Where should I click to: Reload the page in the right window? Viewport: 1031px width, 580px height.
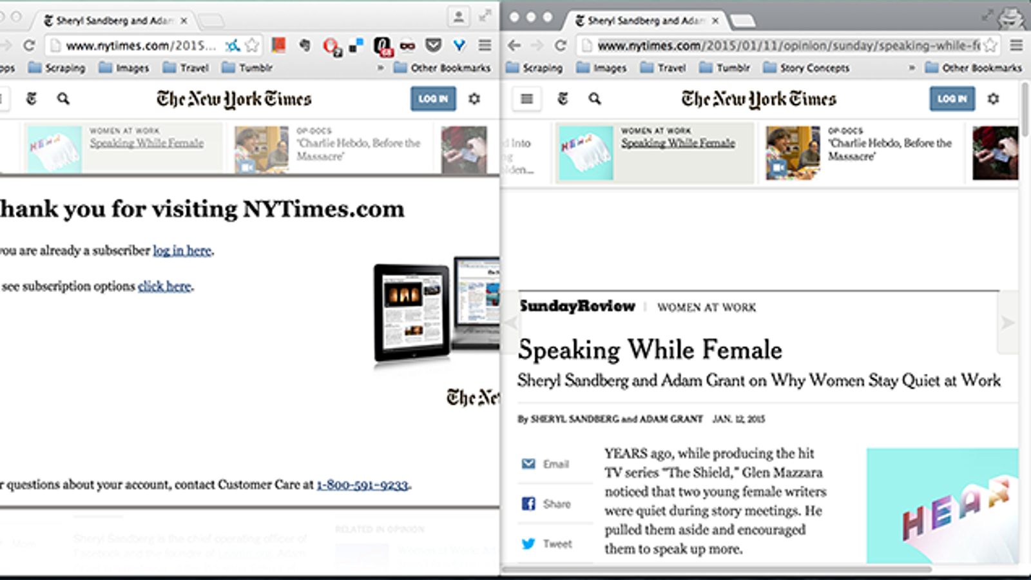(561, 45)
